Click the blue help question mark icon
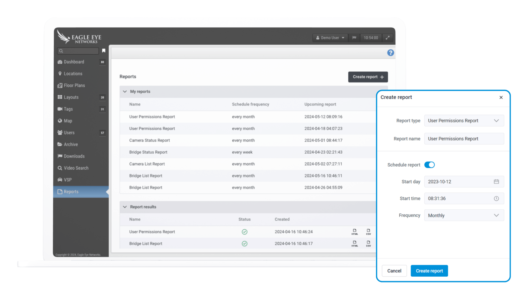The height and width of the screenshot is (297, 528). (390, 53)
